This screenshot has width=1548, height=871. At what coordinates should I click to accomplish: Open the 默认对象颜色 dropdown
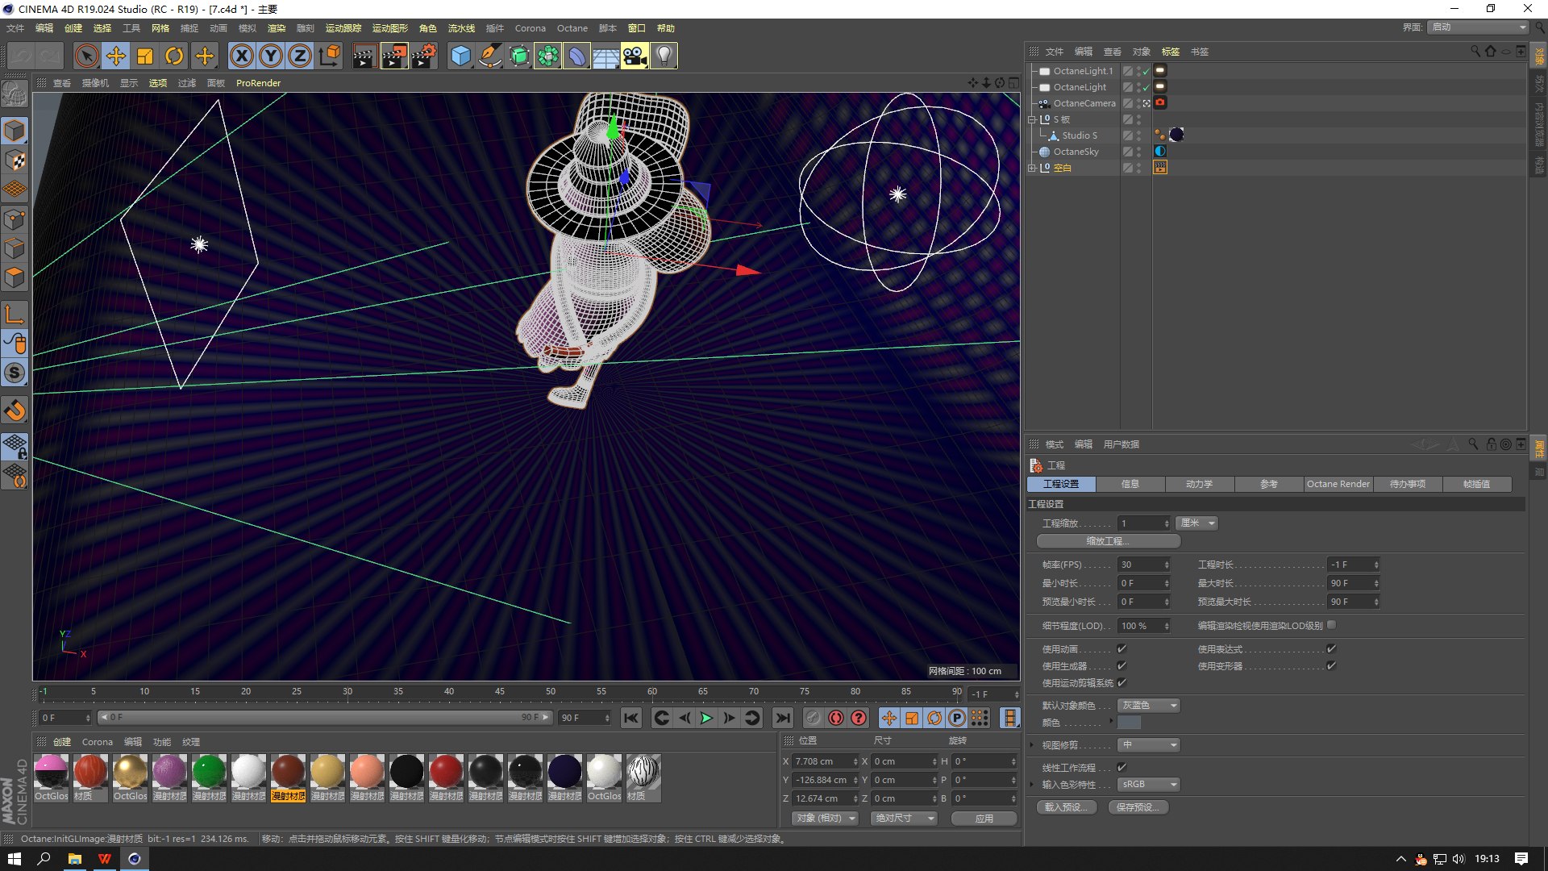click(x=1149, y=706)
